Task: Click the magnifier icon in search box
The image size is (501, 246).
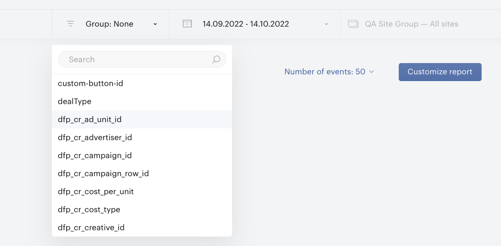Action: tap(216, 59)
